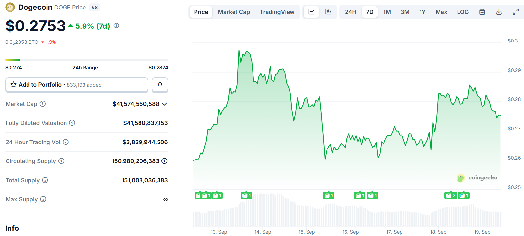Click the Add to Portfolio button
This screenshot has width=524, height=236.
point(77,85)
